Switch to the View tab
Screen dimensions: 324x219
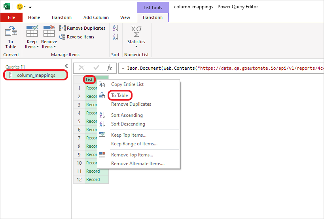[125, 17]
